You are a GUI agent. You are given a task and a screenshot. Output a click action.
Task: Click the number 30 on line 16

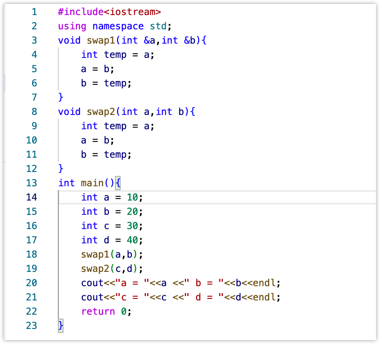click(132, 226)
